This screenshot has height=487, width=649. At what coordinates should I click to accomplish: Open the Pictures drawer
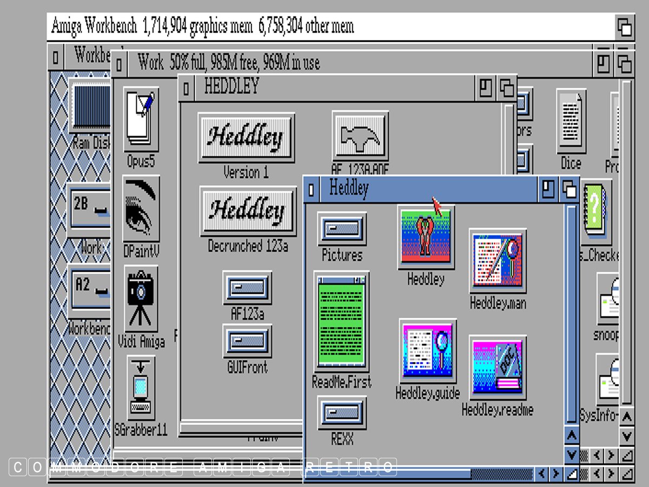pos(341,229)
